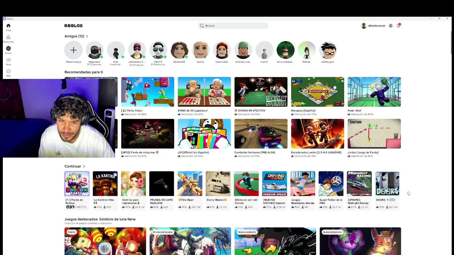Open friend andree_gms's avatar
This screenshot has width=454, height=255.
click(x=328, y=50)
